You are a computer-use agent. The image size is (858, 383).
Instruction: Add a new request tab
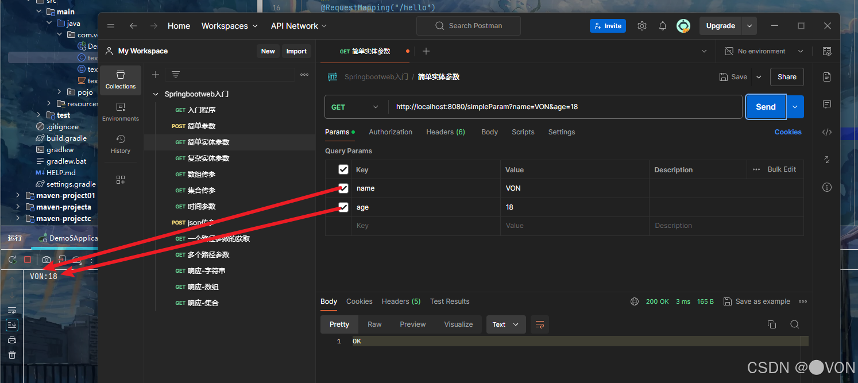tap(426, 51)
